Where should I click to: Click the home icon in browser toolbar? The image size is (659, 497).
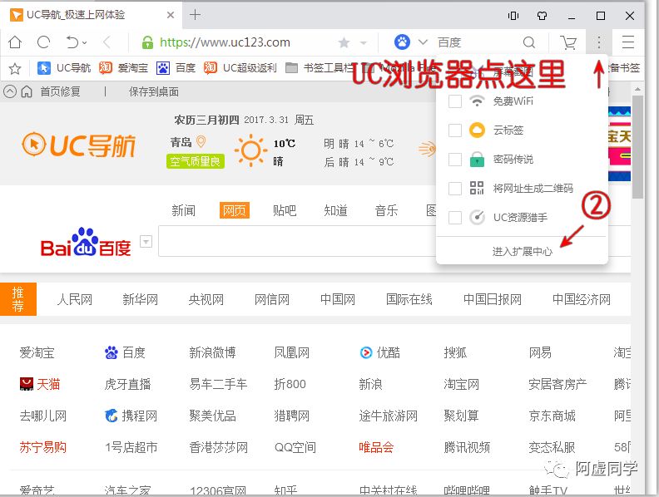tap(15, 42)
